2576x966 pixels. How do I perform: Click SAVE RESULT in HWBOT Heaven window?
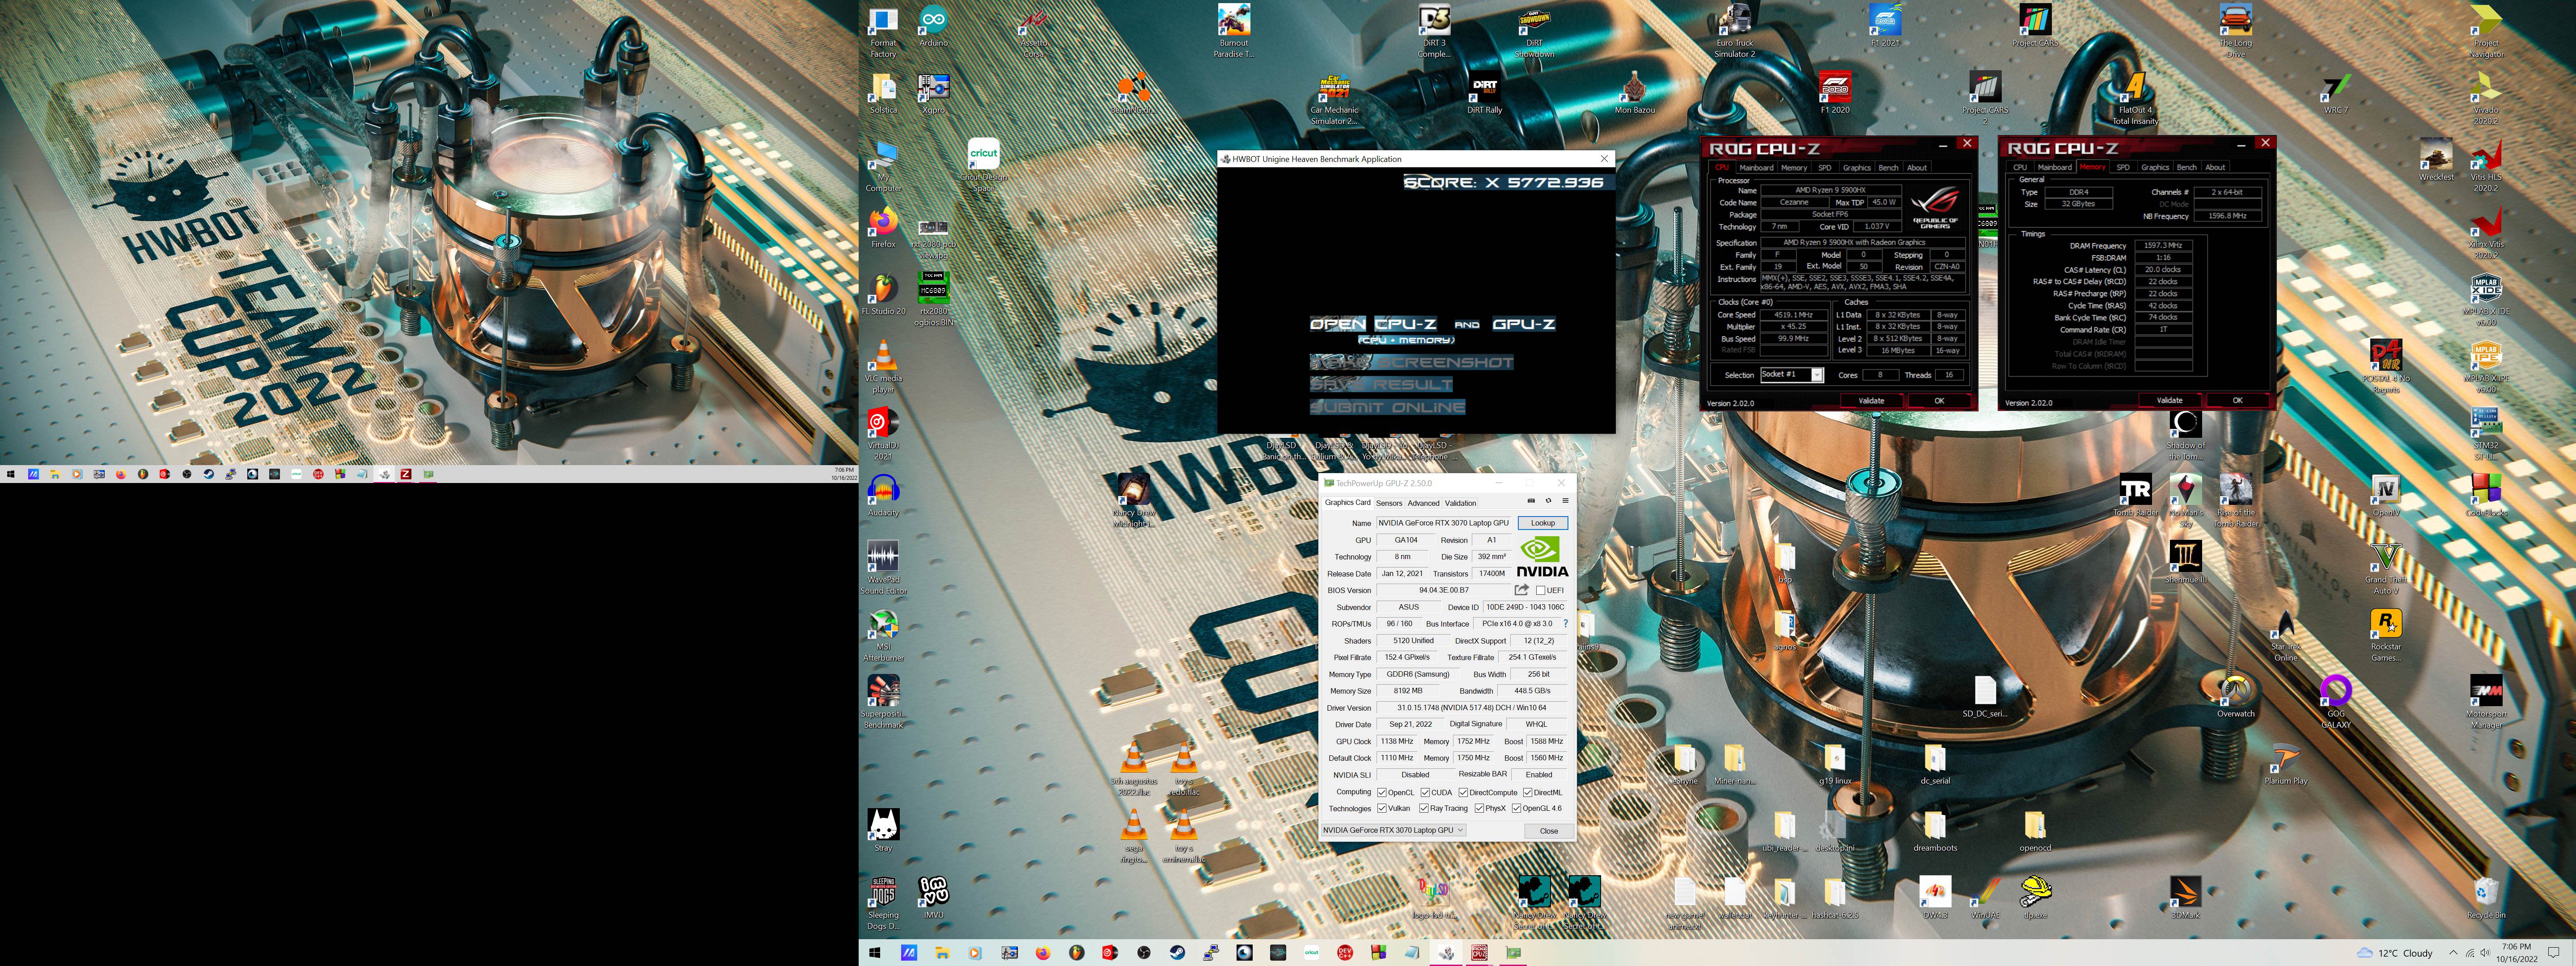click(1381, 384)
